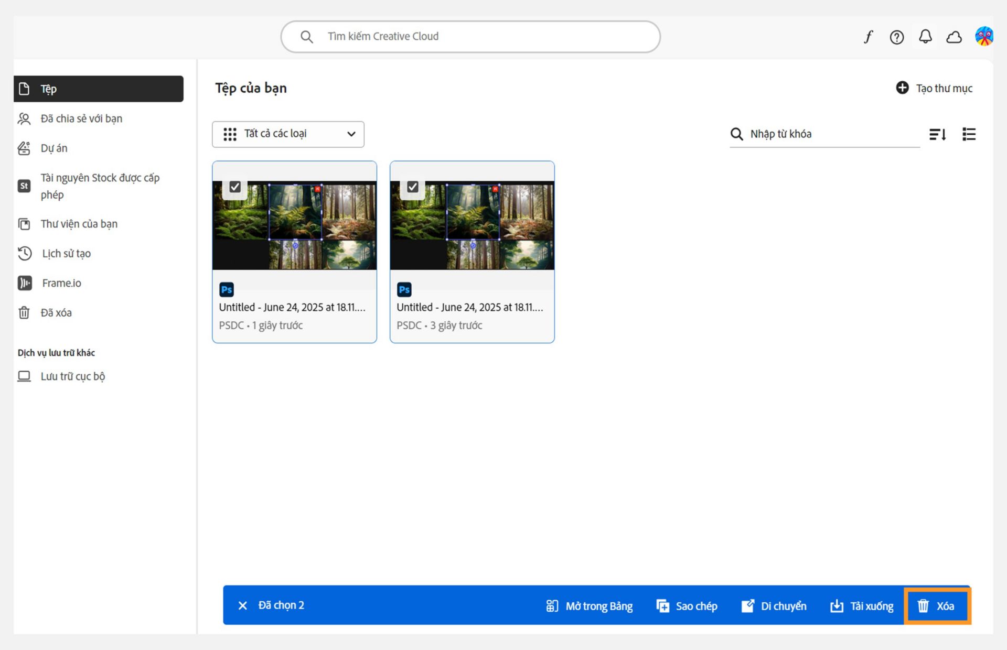Open the second forest thumbnail (3 giây trước)
This screenshot has height=650, width=1007.
[x=472, y=225]
